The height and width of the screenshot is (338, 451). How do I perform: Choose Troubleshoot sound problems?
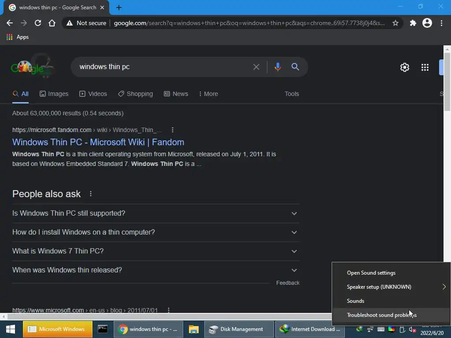[391, 315]
